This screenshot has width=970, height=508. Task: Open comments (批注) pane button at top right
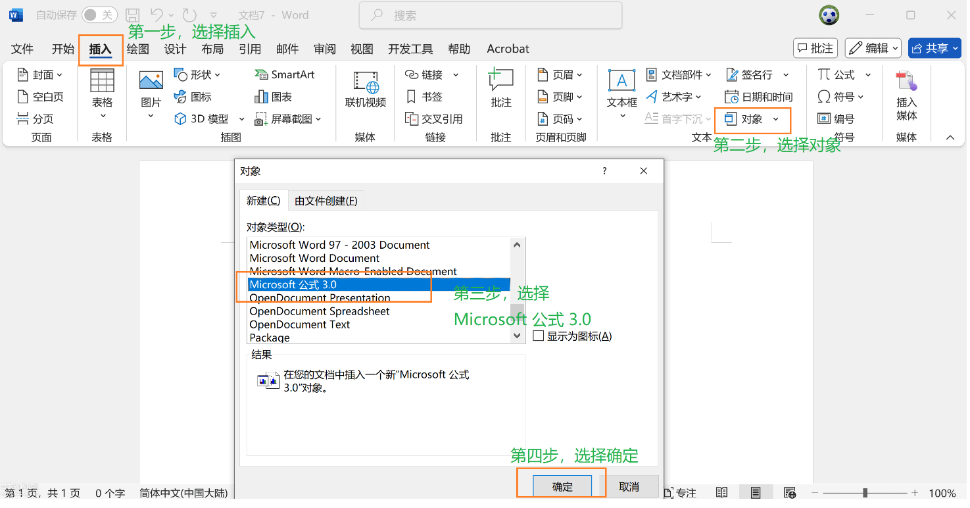(815, 48)
